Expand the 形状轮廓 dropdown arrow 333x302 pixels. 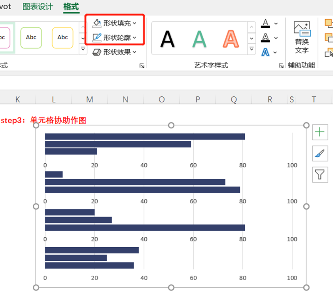click(134, 38)
